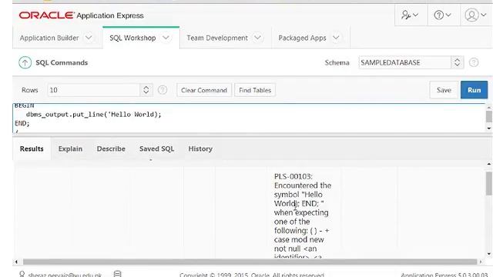
Task: Open the Rows count select list
Action: pyautogui.click(x=100, y=90)
